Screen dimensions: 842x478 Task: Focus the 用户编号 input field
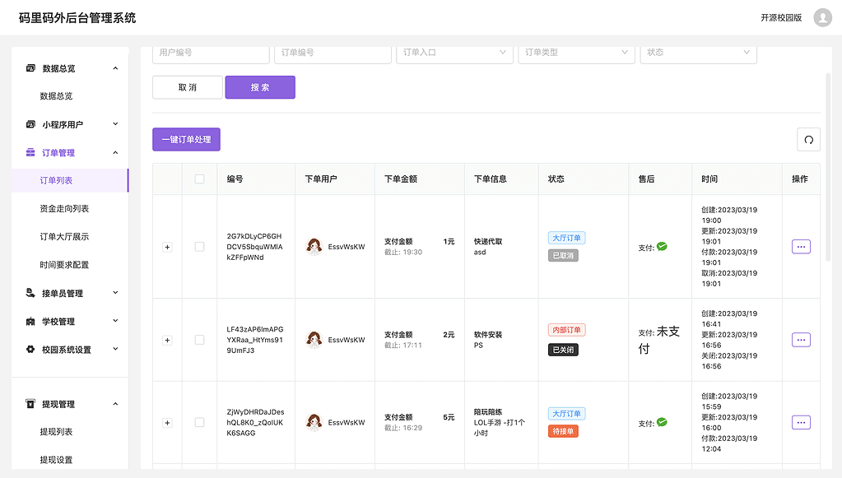(211, 53)
